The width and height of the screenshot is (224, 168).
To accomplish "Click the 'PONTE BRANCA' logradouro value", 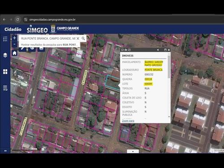I will (153, 70).
